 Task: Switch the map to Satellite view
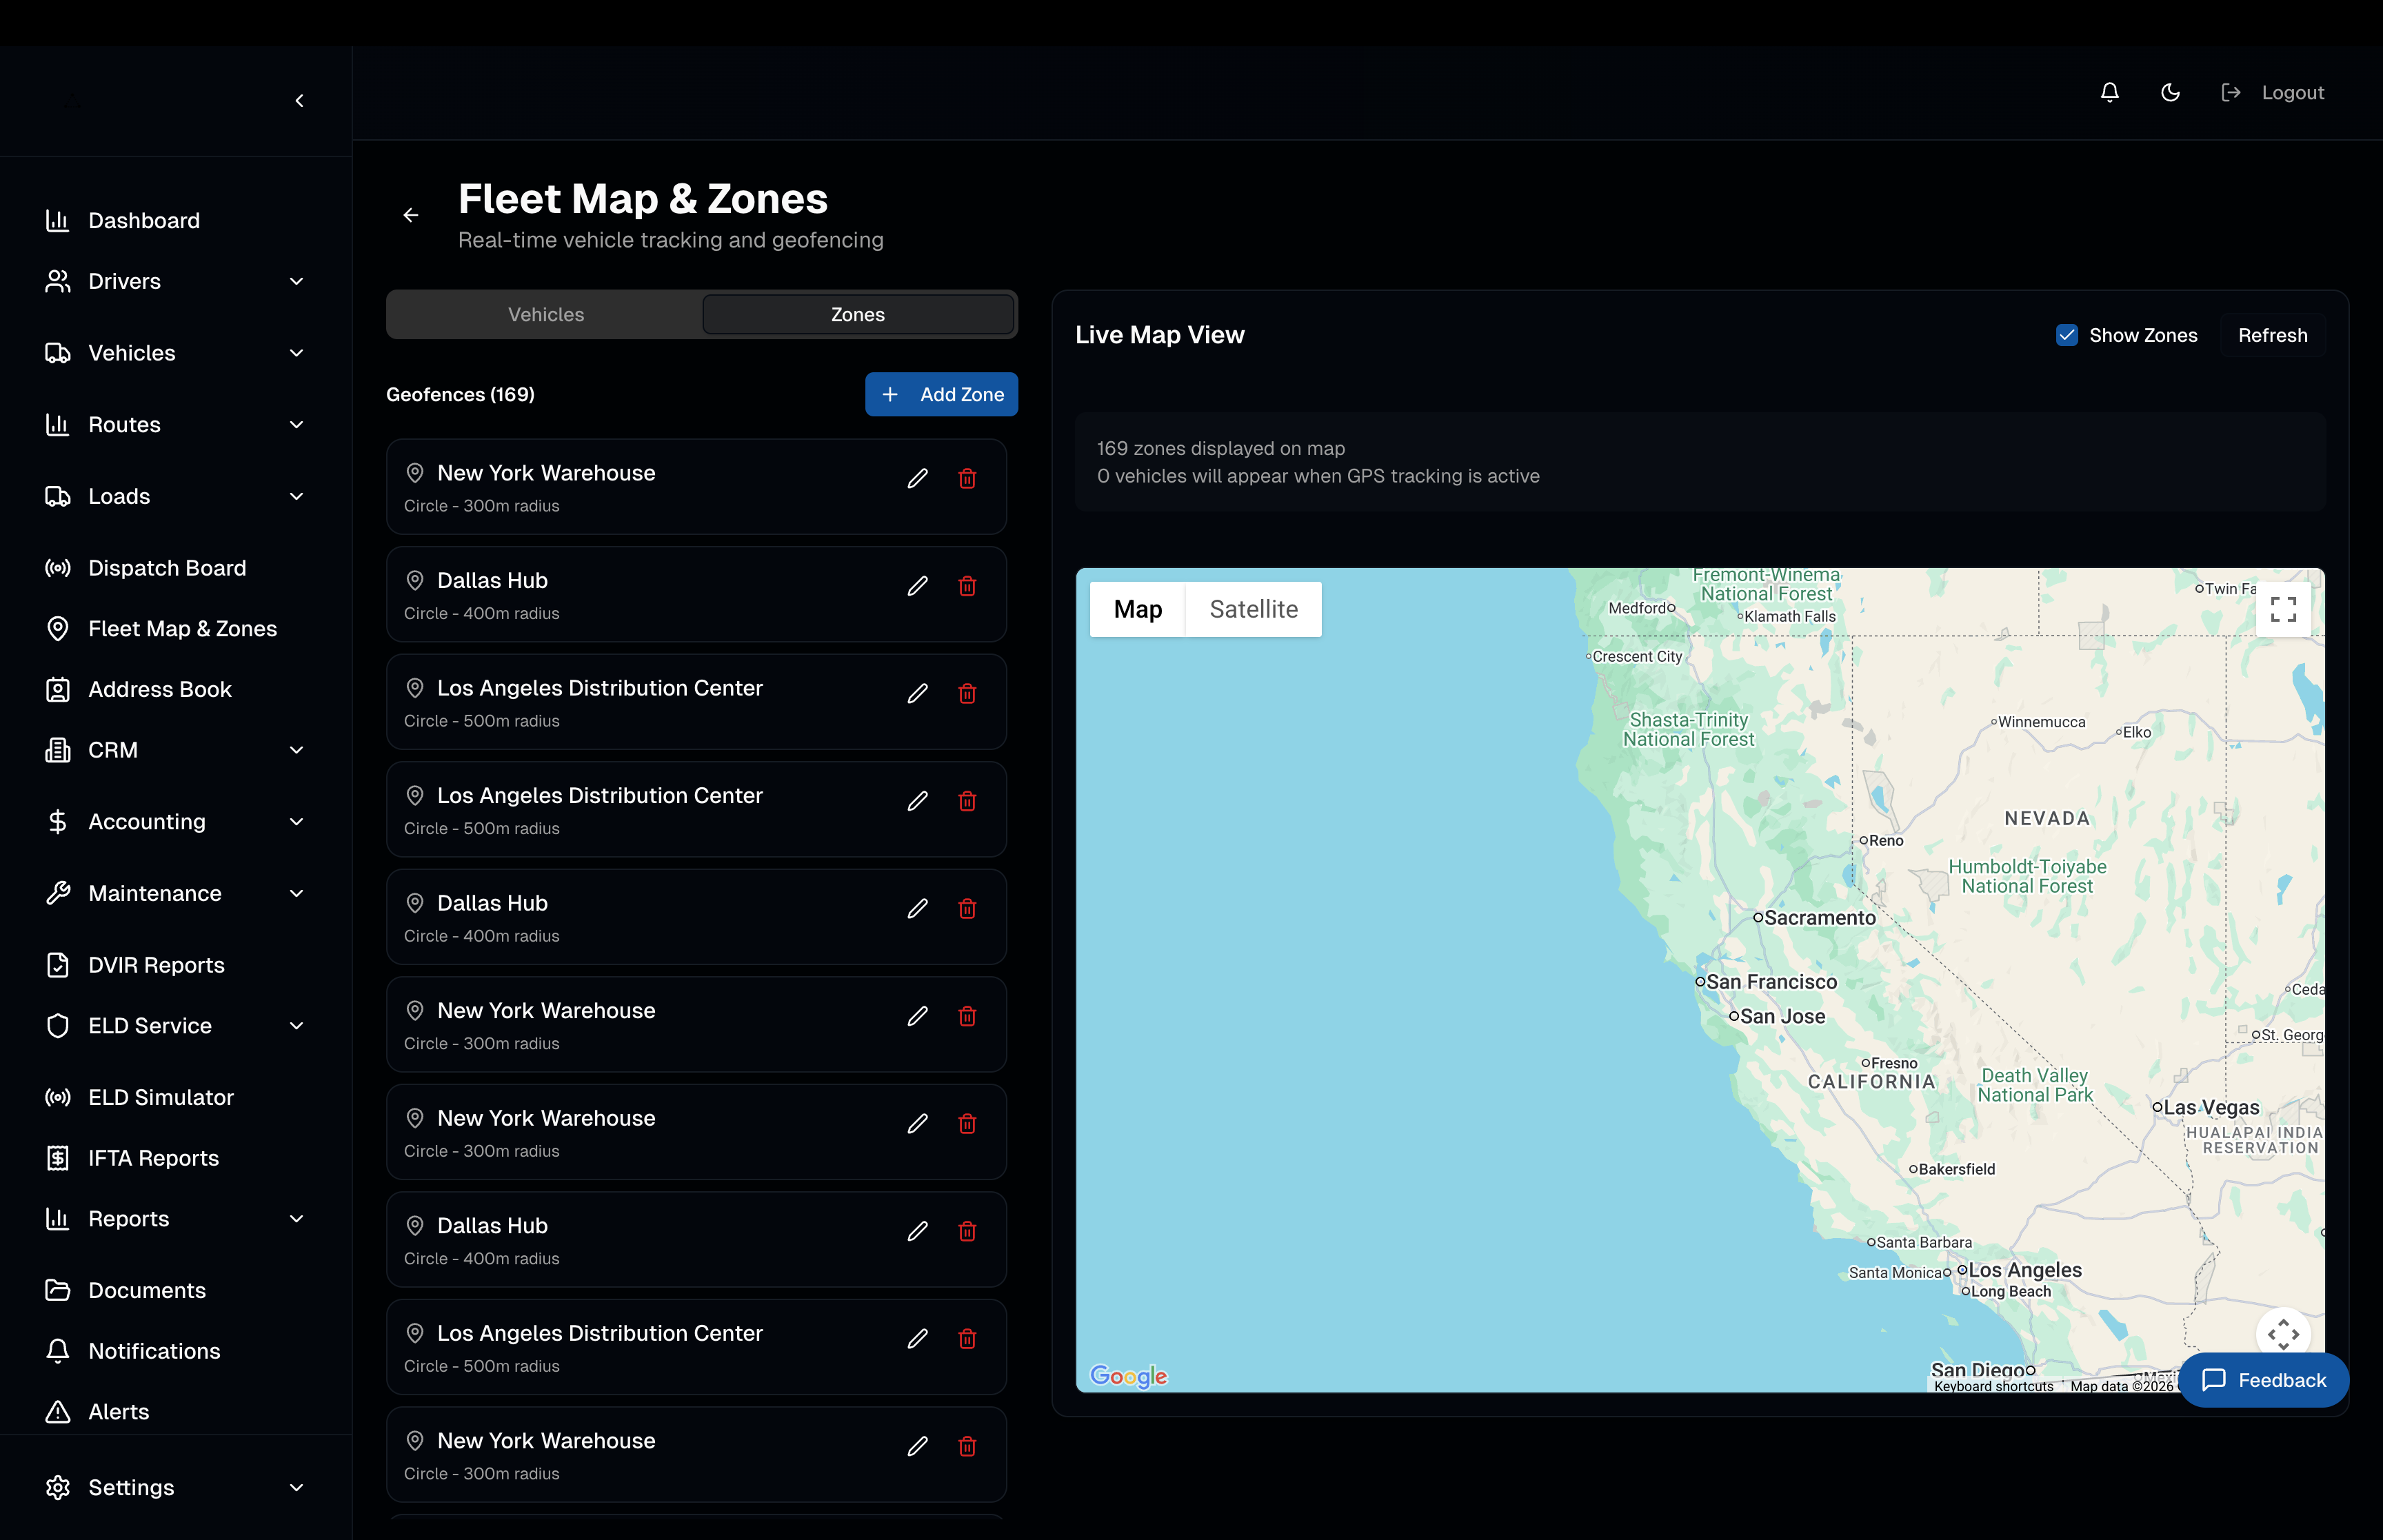pos(1253,609)
